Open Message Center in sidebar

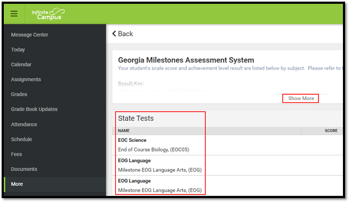click(x=30, y=35)
